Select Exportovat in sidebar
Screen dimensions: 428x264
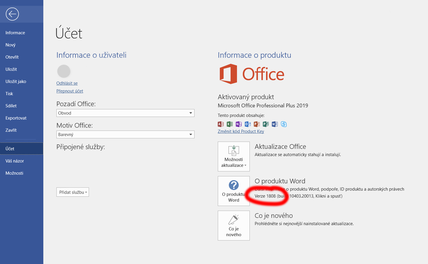(22, 118)
